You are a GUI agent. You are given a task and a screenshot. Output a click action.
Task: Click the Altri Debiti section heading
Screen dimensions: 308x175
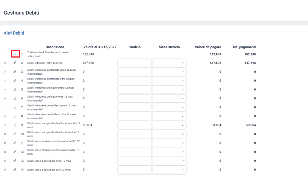point(14,33)
